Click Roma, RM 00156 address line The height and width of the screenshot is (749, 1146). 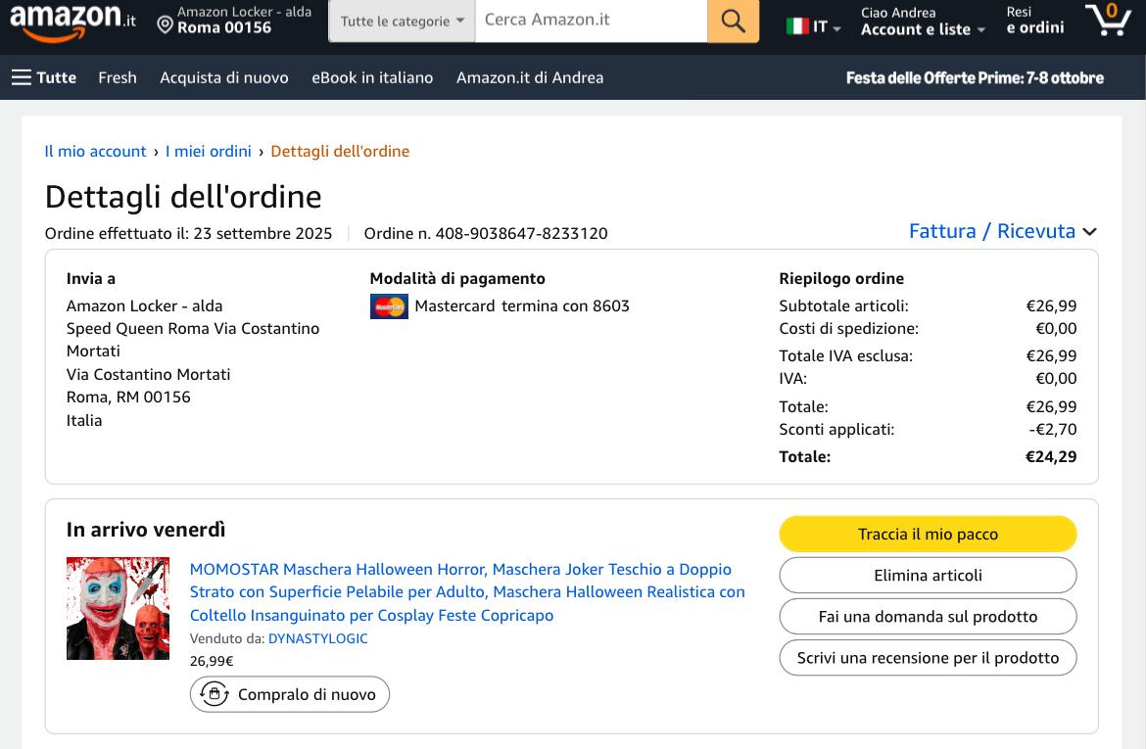click(128, 397)
